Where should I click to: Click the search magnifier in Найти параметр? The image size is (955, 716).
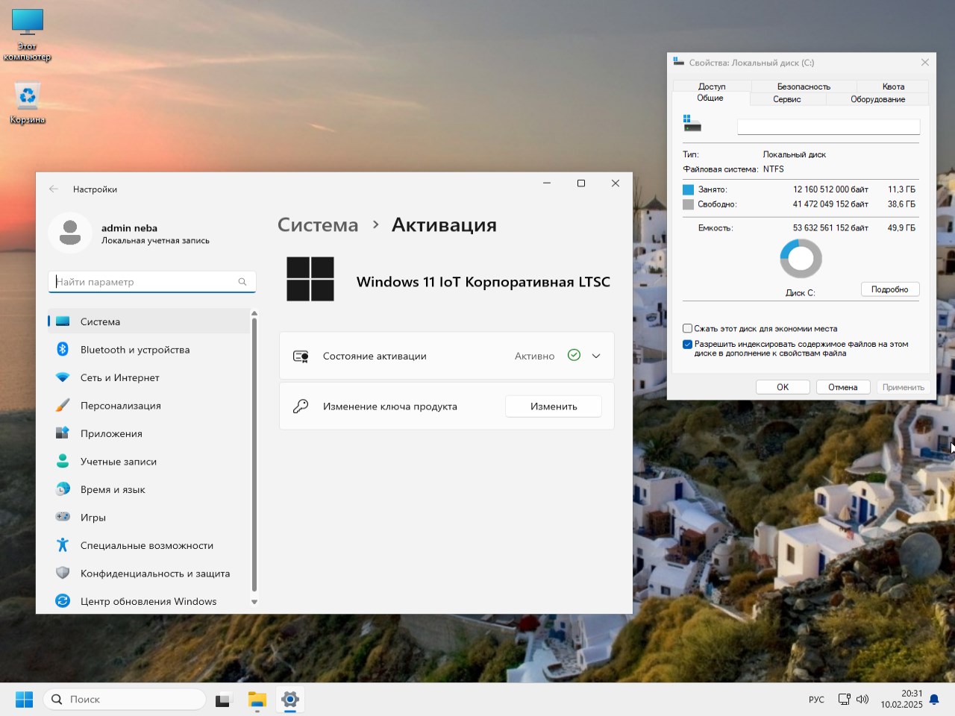point(242,282)
